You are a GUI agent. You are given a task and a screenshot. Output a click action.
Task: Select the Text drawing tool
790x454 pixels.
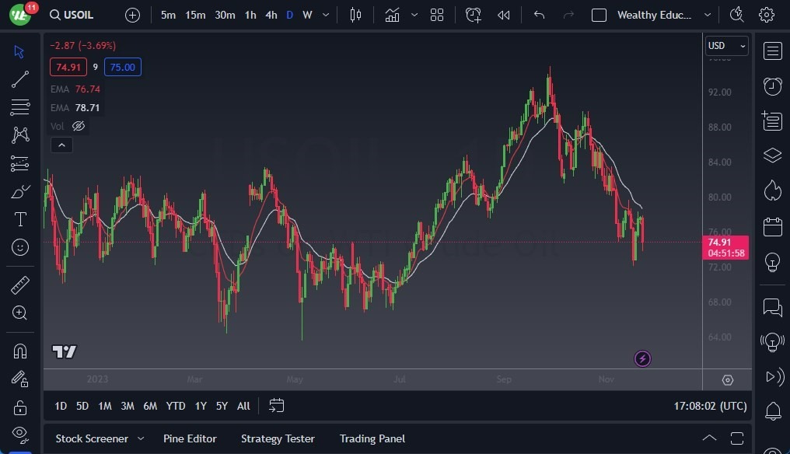(19, 219)
